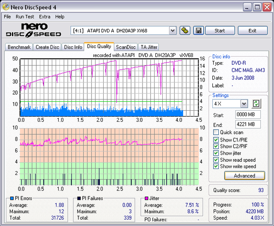Disable Show read speed checkbox
Viewport: 274px width, 226px height.
click(x=216, y=160)
